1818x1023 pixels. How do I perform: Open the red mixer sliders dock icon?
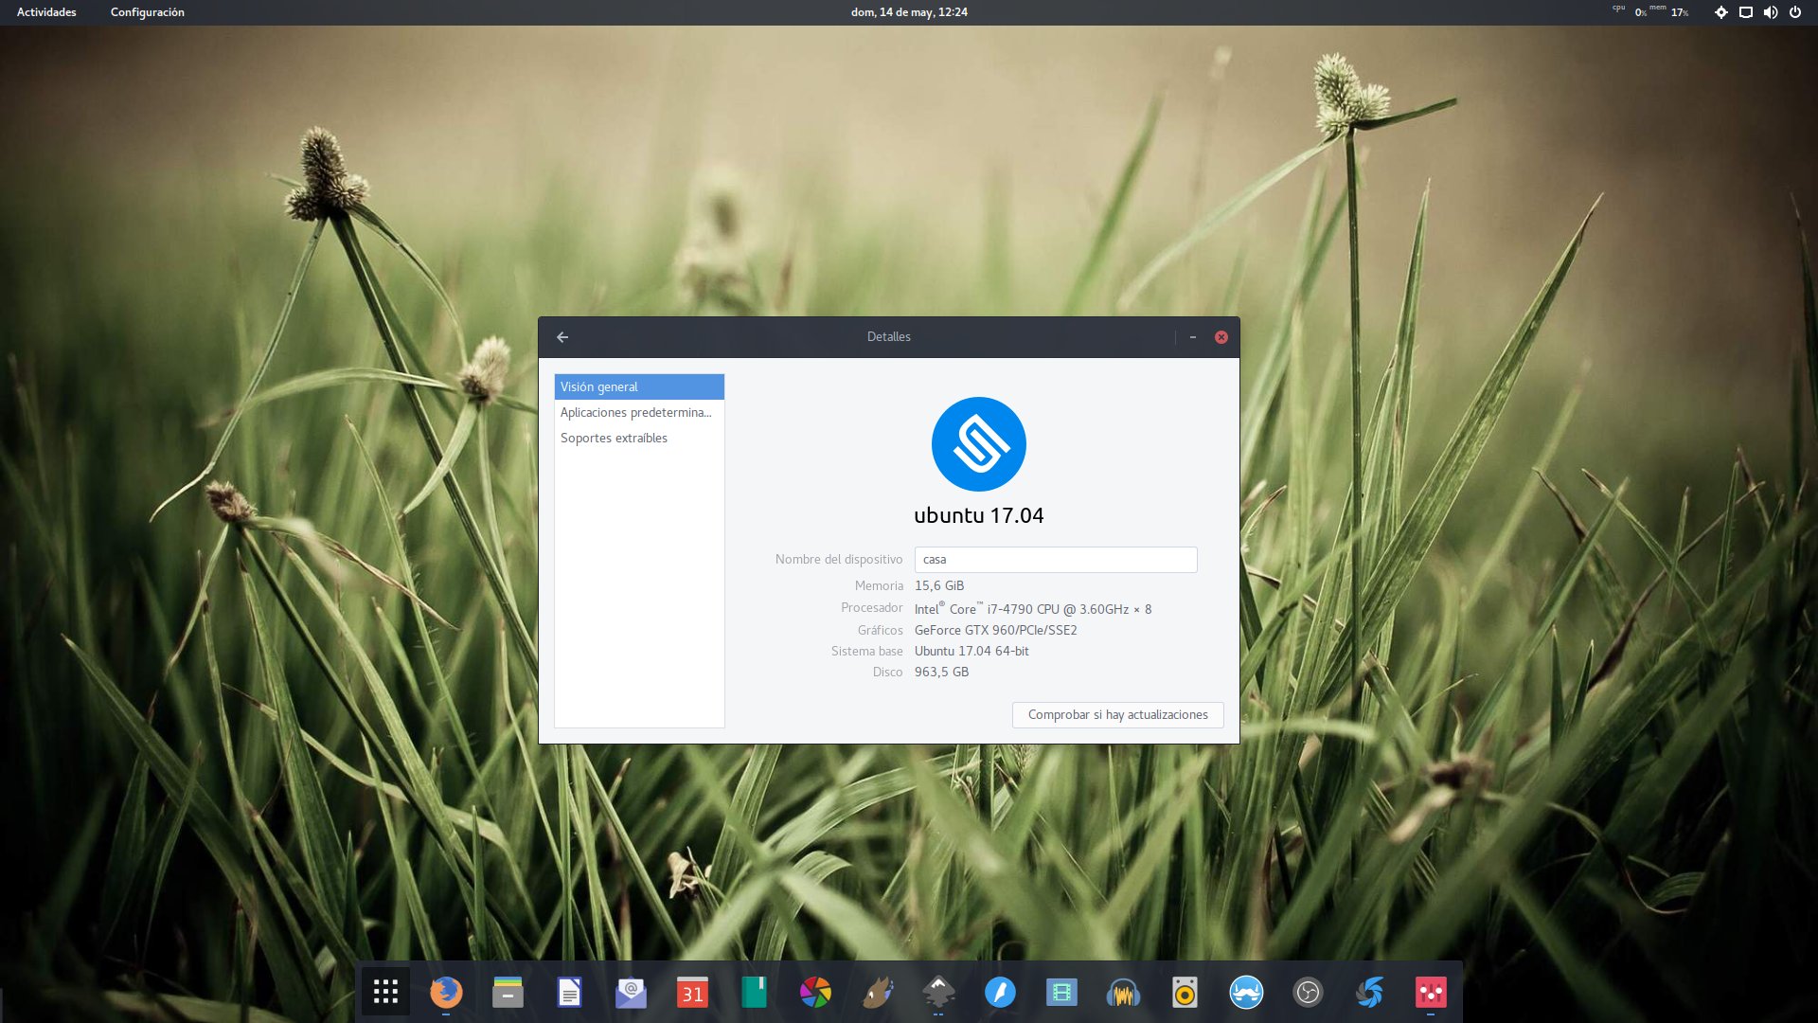pyautogui.click(x=1431, y=992)
